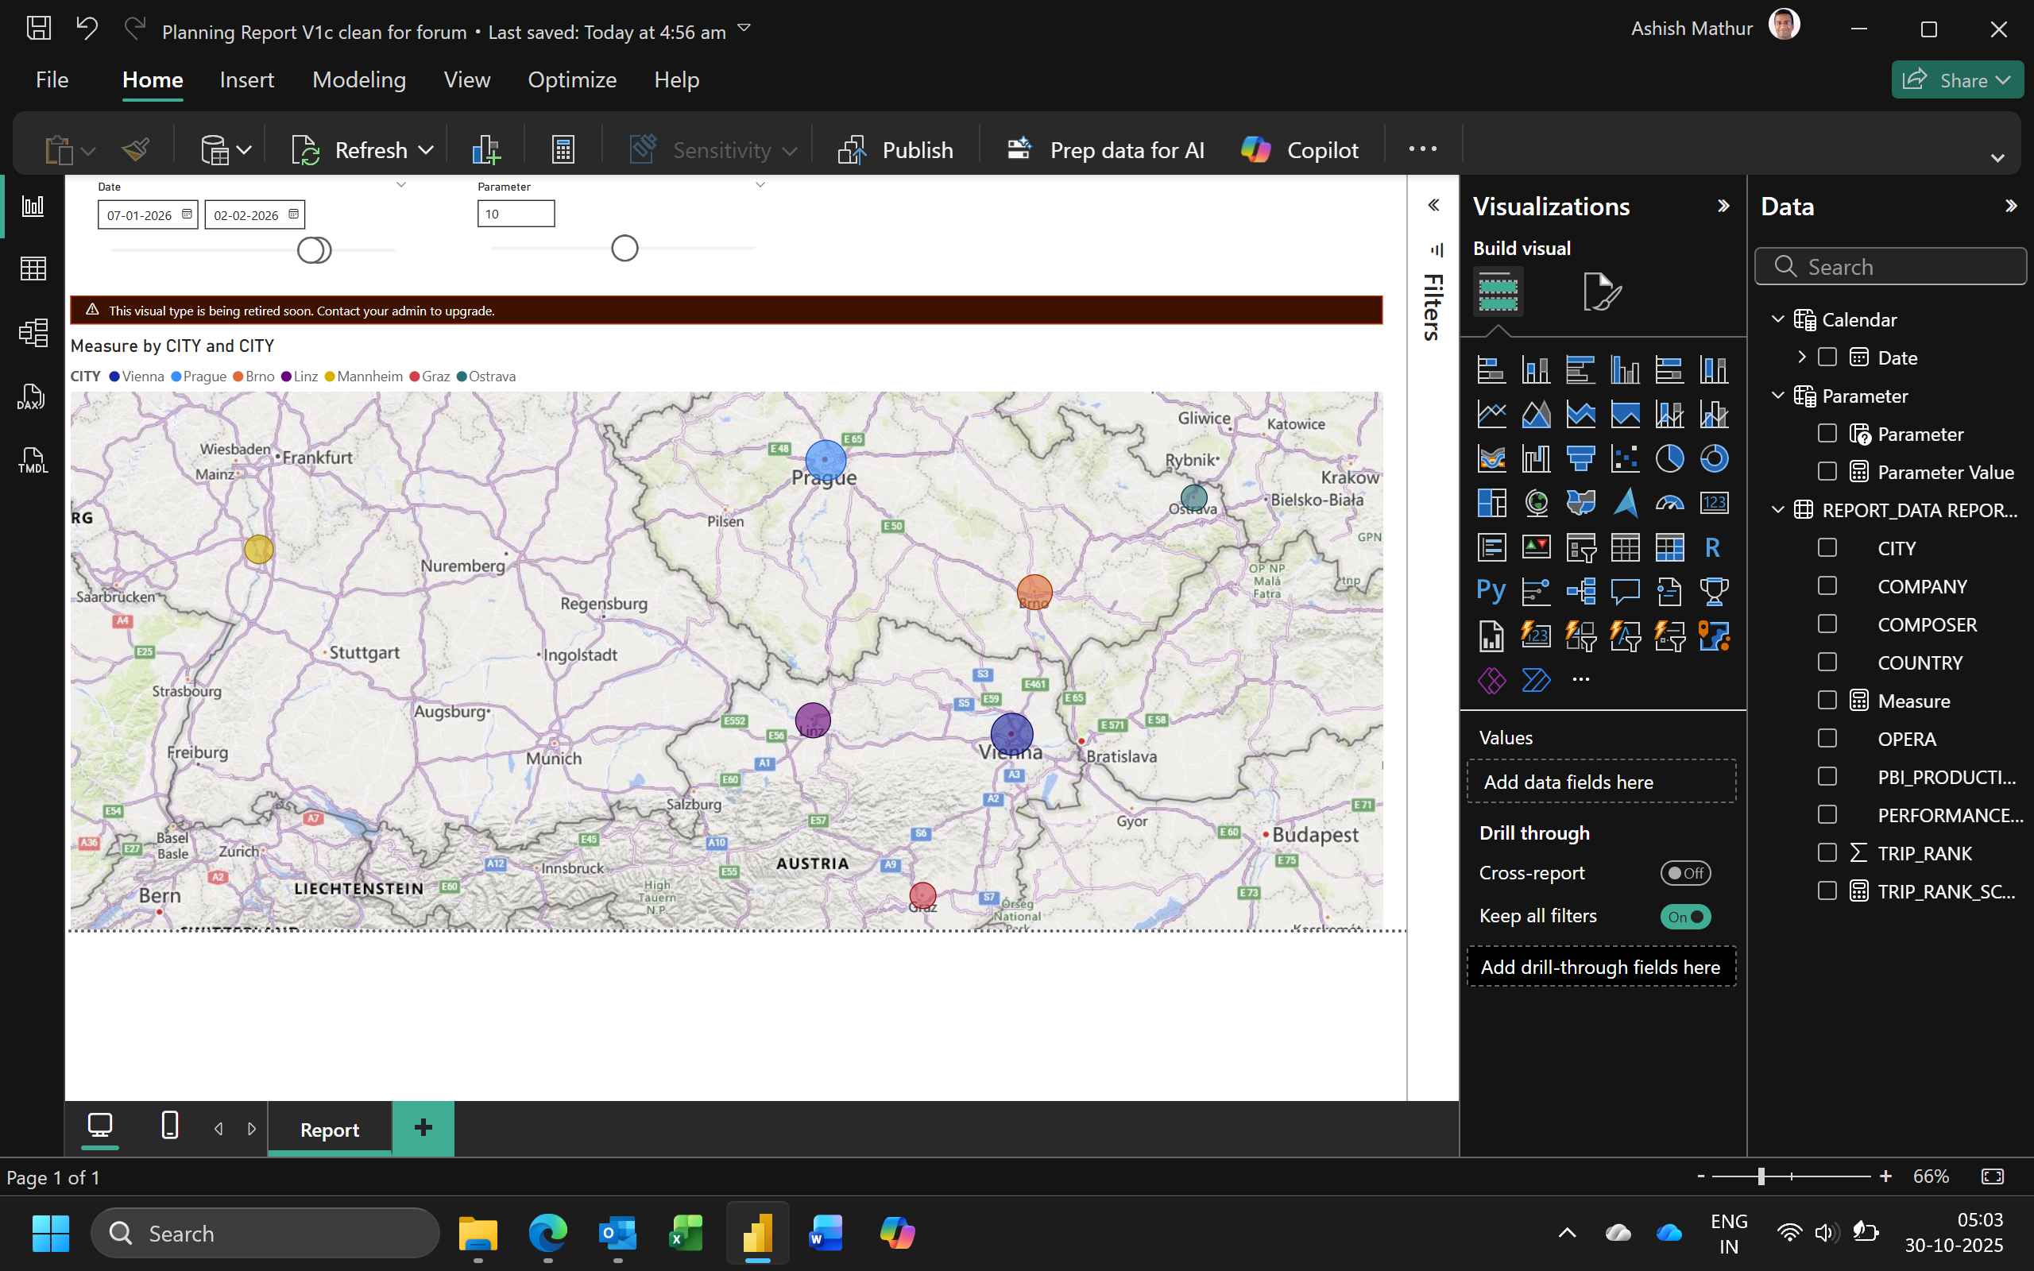Click the Format visual pen icon
The image size is (2034, 1271).
1602,292
